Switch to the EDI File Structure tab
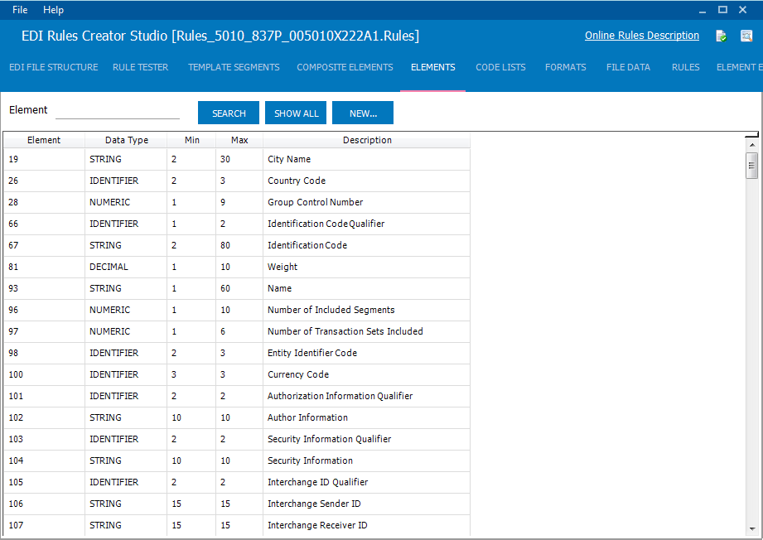The height and width of the screenshot is (540, 763). pos(54,67)
